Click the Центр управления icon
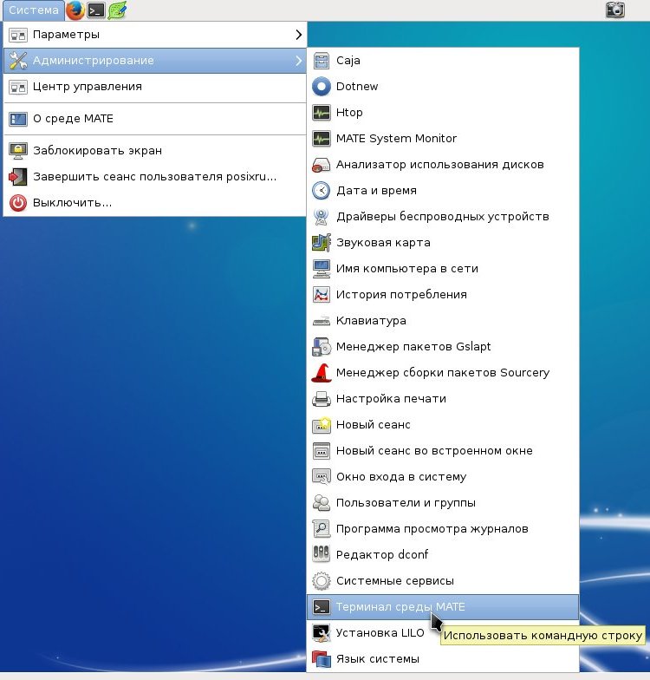Screen dimensions: 650x680 (x=17, y=87)
